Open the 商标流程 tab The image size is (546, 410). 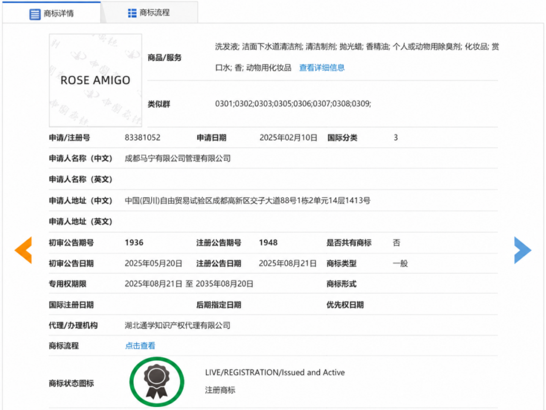coord(149,13)
